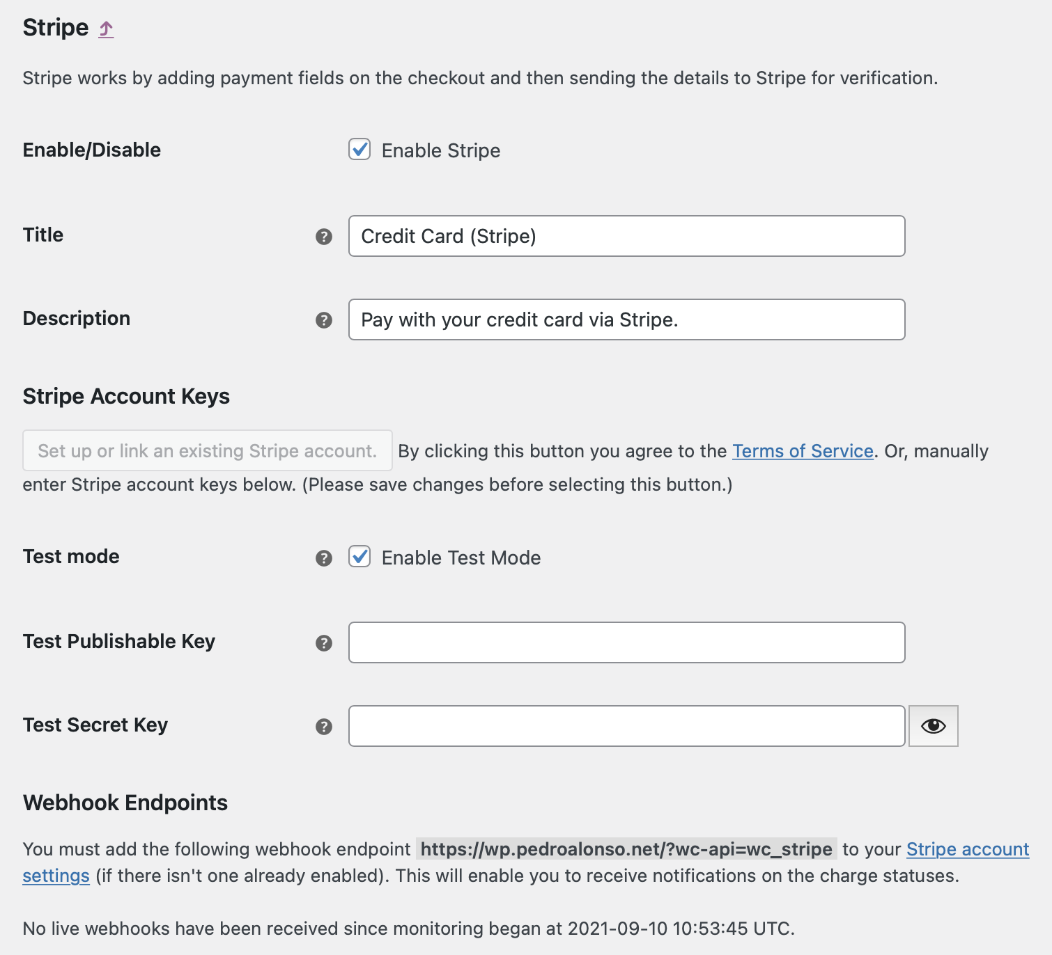Open the Description field help tooltip
Screen dimensions: 1052x955
point(323,320)
